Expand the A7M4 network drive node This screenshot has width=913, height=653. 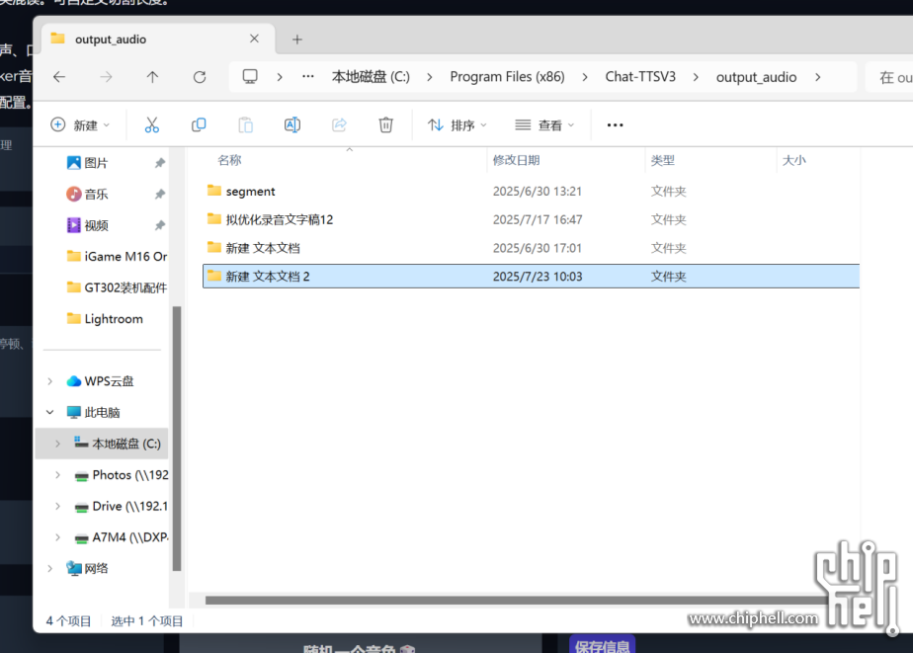point(57,537)
